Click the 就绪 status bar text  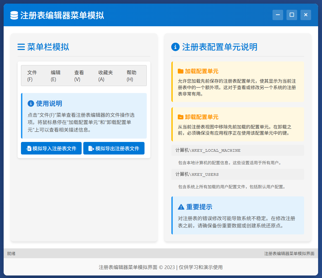(x=11, y=254)
